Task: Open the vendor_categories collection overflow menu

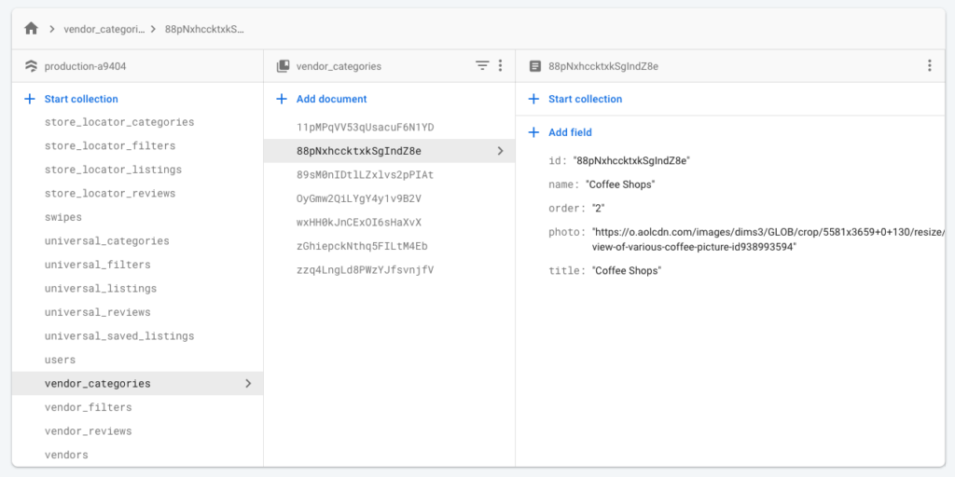Action: 500,66
